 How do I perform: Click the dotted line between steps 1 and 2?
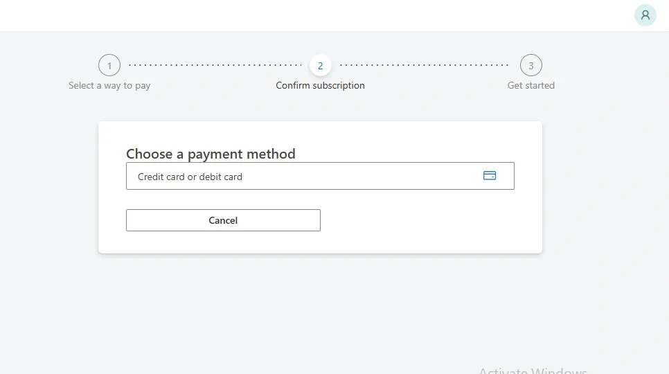[215, 65]
